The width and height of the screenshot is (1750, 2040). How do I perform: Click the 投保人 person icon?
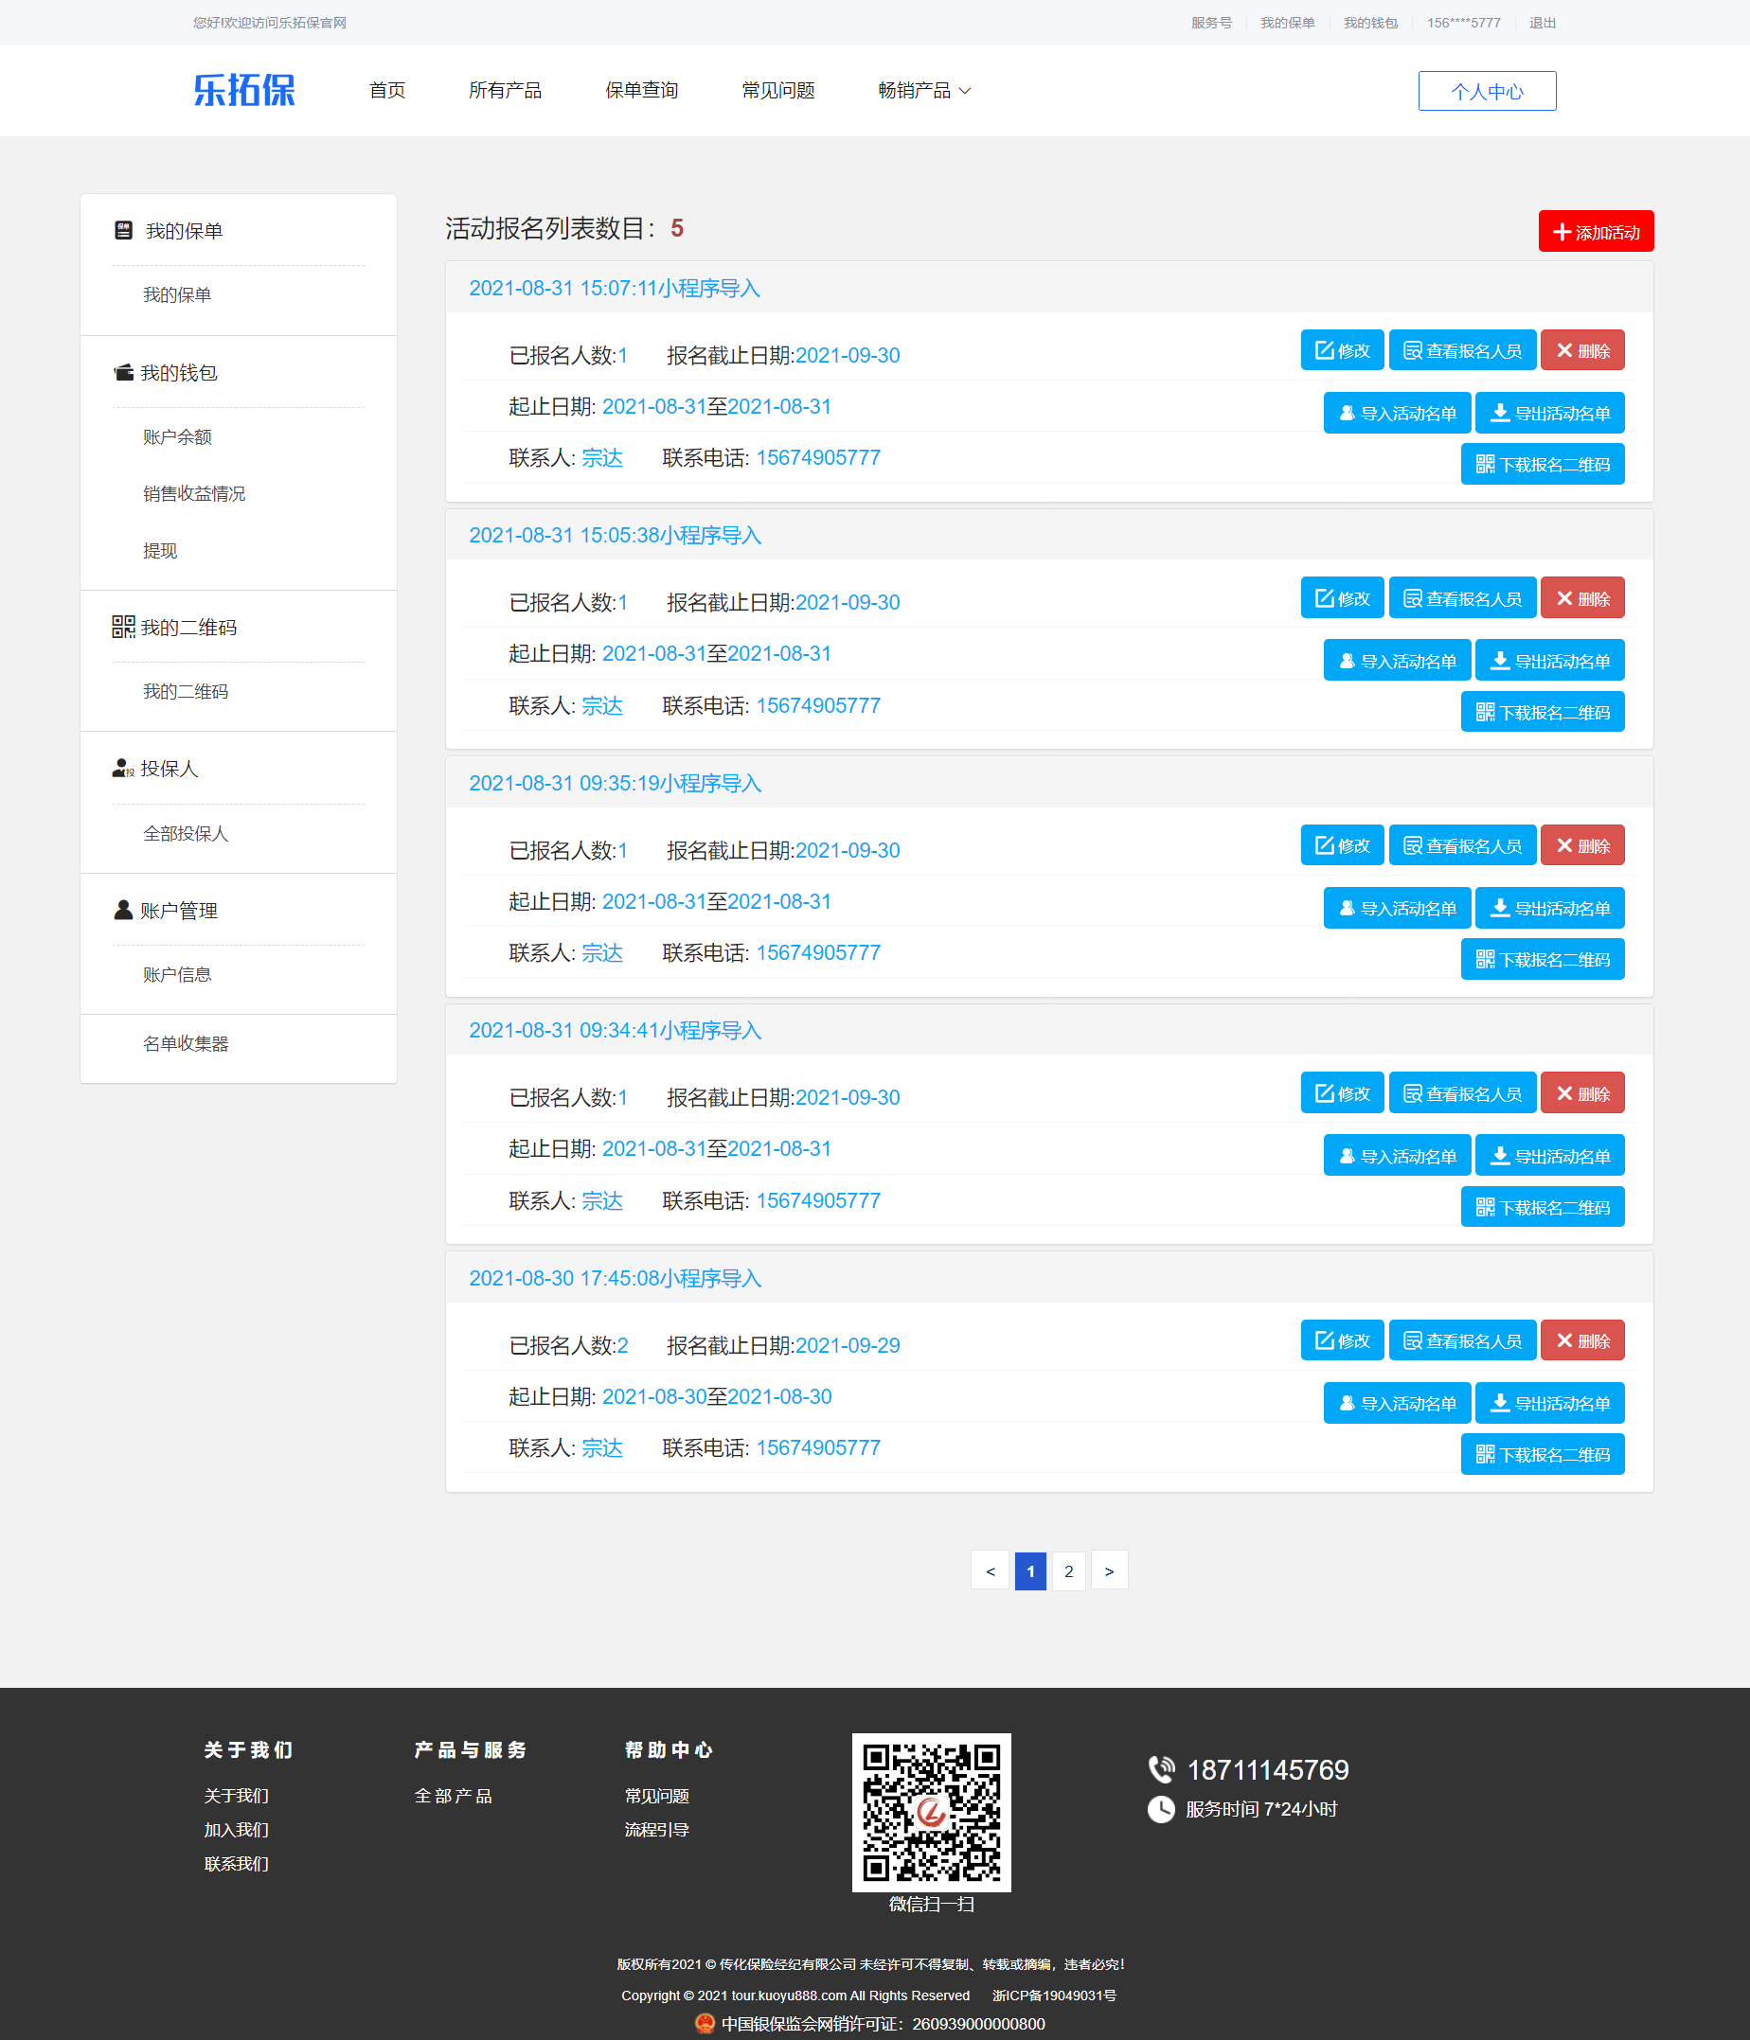[122, 768]
